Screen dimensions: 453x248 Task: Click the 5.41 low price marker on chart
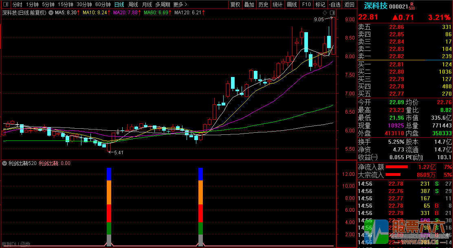[118, 152]
